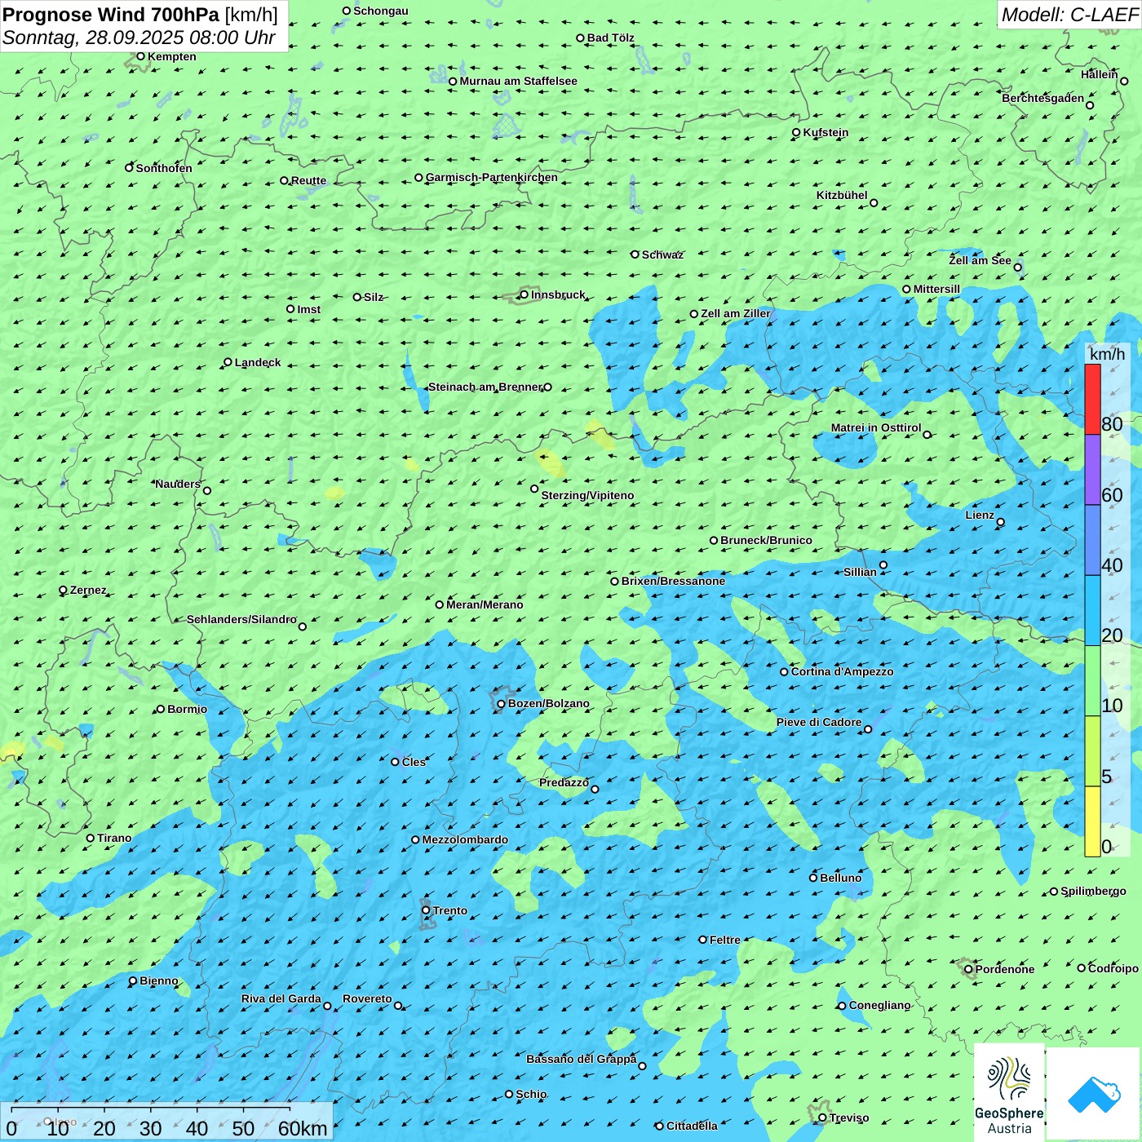Click the Pordenone city marker
This screenshot has height=1142, width=1142.
(968, 969)
